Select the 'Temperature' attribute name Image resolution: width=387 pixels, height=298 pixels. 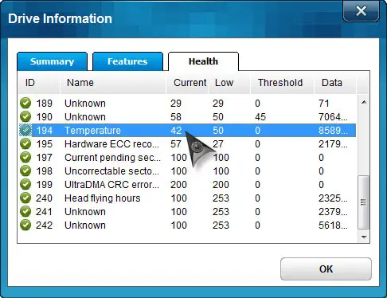(92, 131)
